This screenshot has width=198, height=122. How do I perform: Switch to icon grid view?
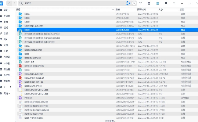(149, 3)
